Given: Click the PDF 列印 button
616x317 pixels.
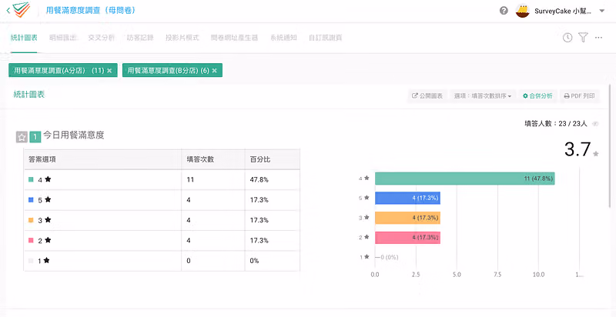Looking at the screenshot, I should point(580,95).
